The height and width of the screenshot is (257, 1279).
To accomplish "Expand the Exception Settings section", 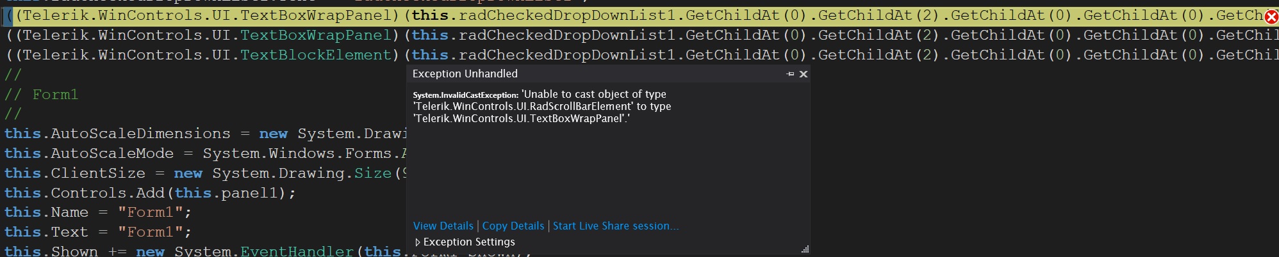I will [x=418, y=242].
